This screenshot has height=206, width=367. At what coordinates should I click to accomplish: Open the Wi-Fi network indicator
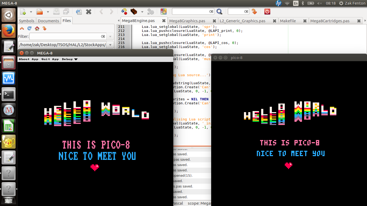287,3
